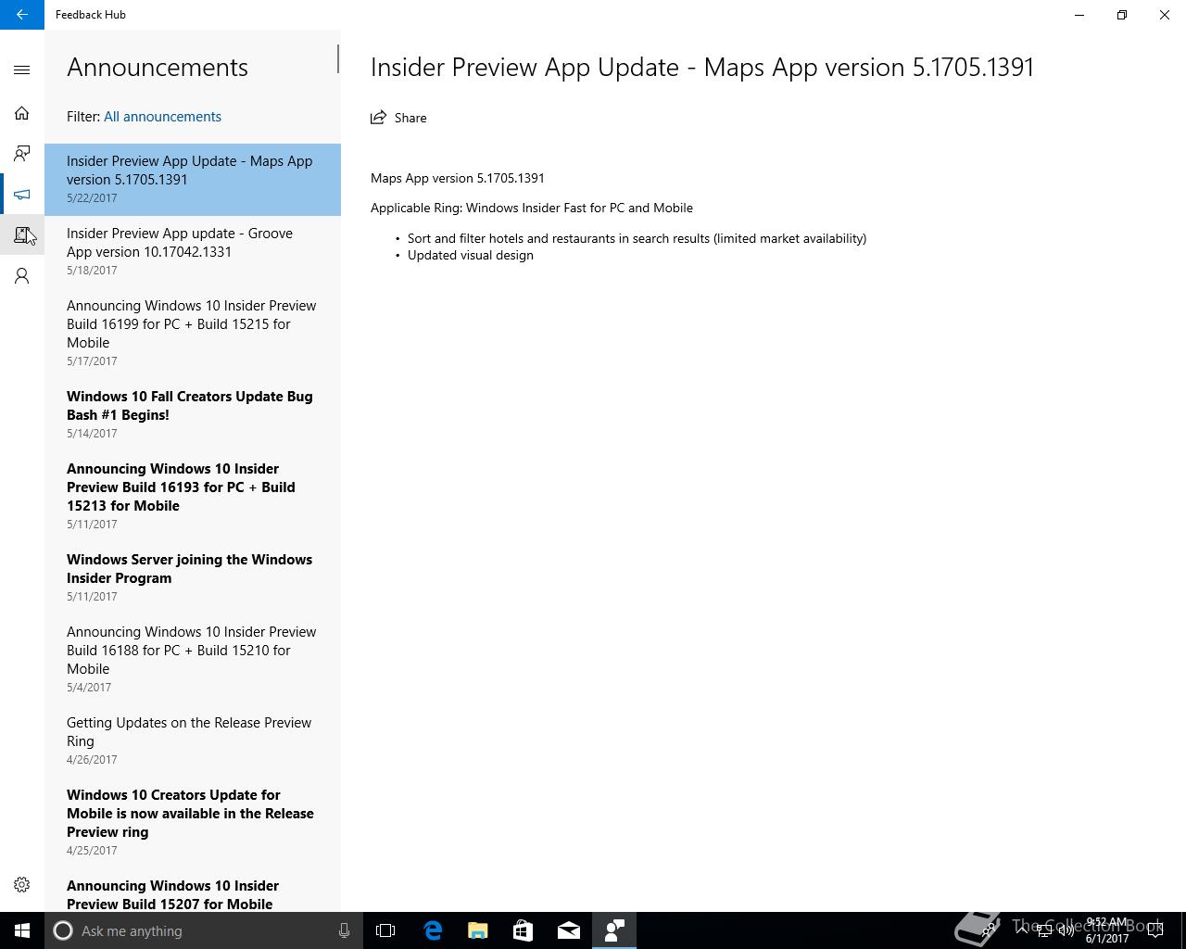Click the taskbar clock showing 6/1/2017
Screen dimensions: 1186x949
[x=1107, y=930]
